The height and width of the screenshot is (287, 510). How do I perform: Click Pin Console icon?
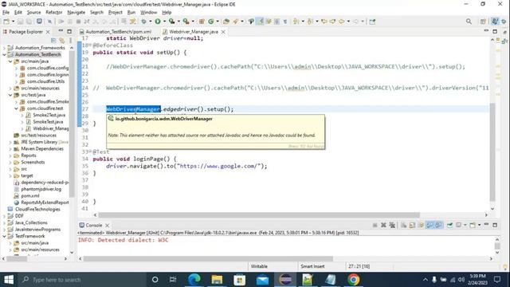(x=449, y=225)
